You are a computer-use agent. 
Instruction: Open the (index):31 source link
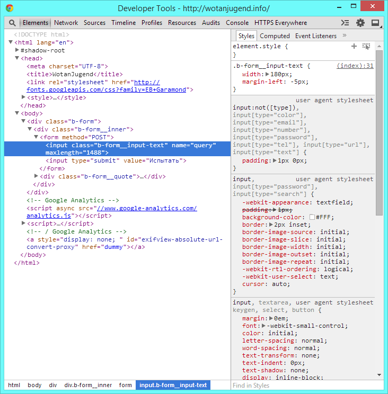tap(355, 66)
